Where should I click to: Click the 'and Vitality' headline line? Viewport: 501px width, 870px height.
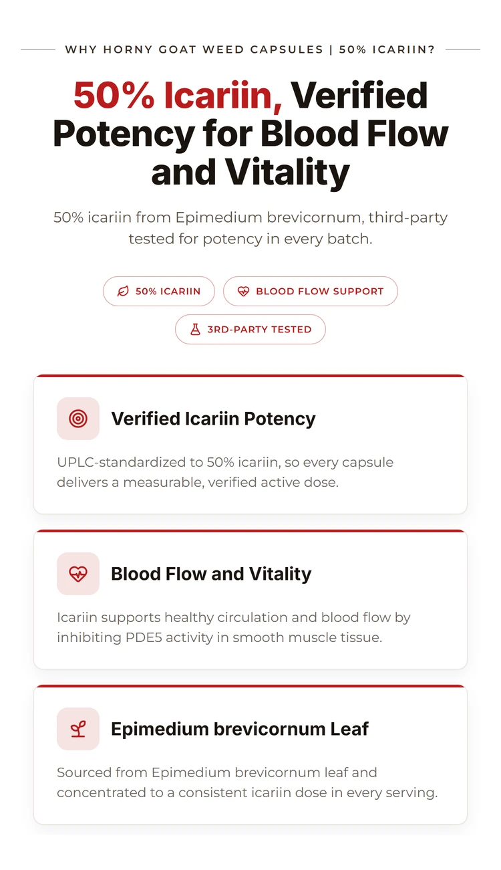251,172
